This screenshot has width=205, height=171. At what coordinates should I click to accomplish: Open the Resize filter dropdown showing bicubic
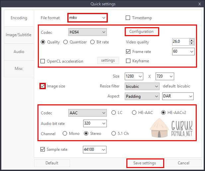pyautogui.click(x=142, y=86)
